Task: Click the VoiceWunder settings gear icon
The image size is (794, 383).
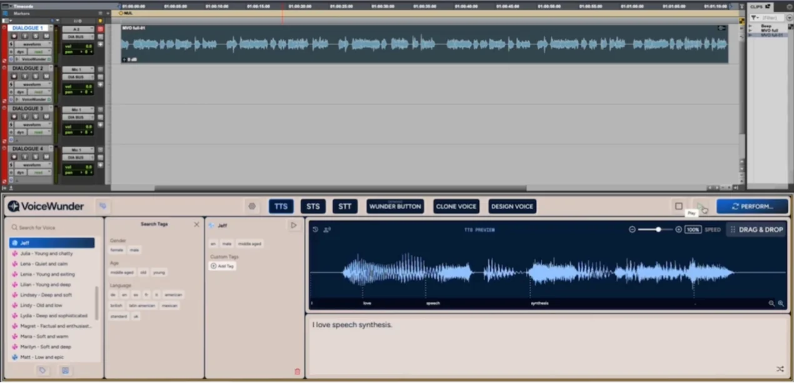Action: [252, 206]
